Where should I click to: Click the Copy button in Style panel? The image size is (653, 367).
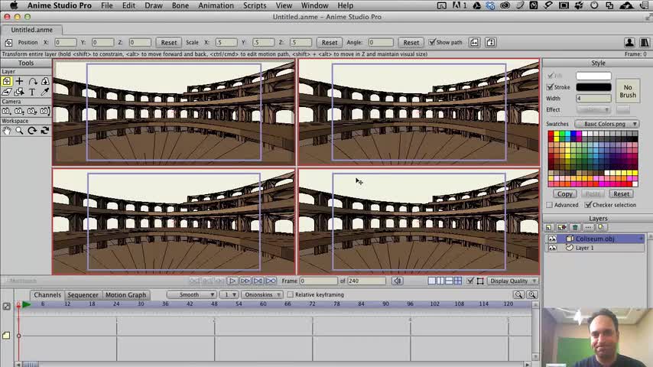(x=565, y=193)
